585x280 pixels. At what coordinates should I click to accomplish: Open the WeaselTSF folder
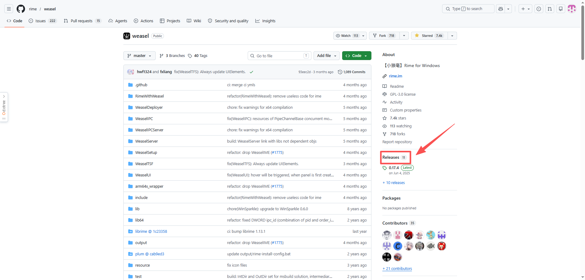point(144,164)
